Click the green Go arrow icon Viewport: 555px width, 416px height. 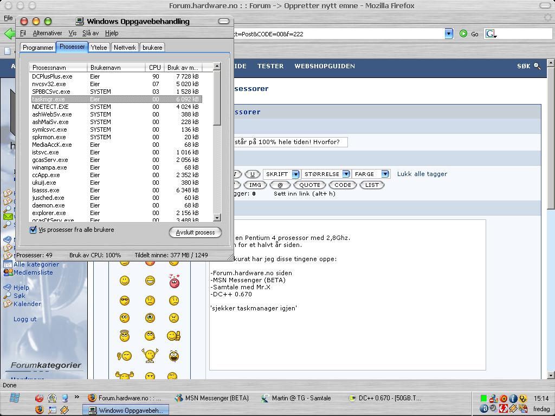tap(463, 34)
